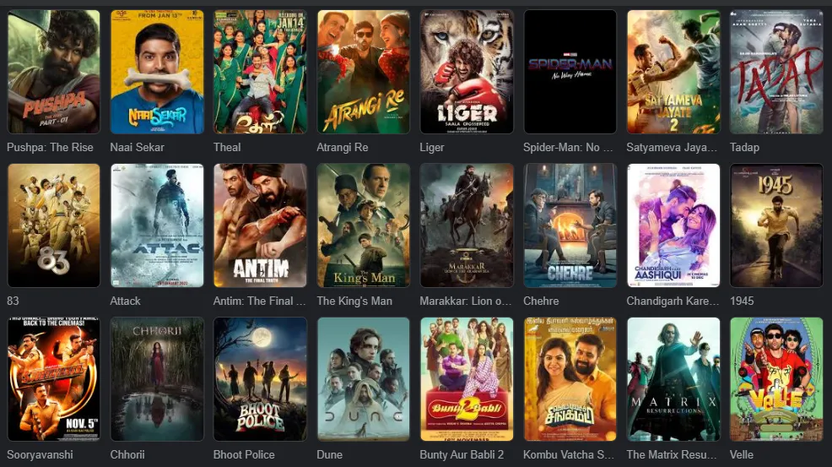
Task: Open the Spider-Man: No Way Home poster
Action: pos(570,72)
